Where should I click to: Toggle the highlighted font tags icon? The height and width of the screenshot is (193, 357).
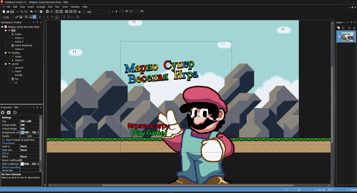35,17
